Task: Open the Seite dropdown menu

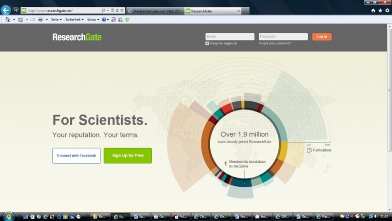Action: [x=56, y=20]
